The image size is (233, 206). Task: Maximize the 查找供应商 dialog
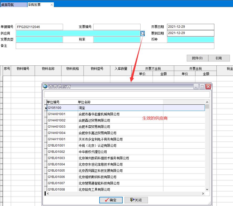[202, 86]
